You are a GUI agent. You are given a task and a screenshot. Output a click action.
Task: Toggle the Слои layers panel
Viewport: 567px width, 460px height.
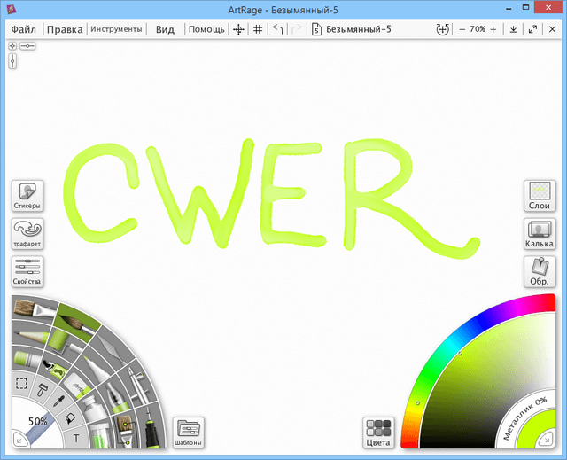[x=539, y=196]
